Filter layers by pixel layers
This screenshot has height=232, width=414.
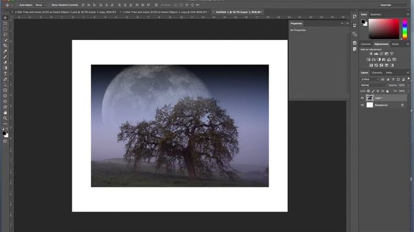click(382, 79)
